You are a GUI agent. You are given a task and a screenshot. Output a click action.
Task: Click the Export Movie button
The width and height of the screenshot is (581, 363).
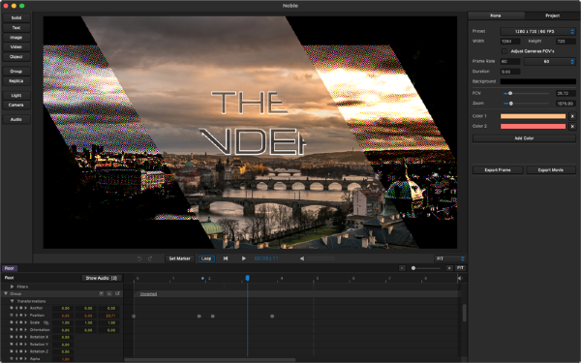click(x=551, y=170)
